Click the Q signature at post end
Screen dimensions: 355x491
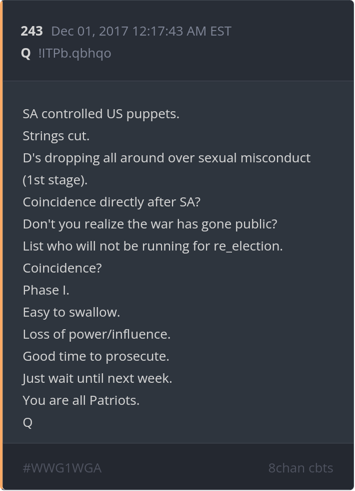point(27,423)
